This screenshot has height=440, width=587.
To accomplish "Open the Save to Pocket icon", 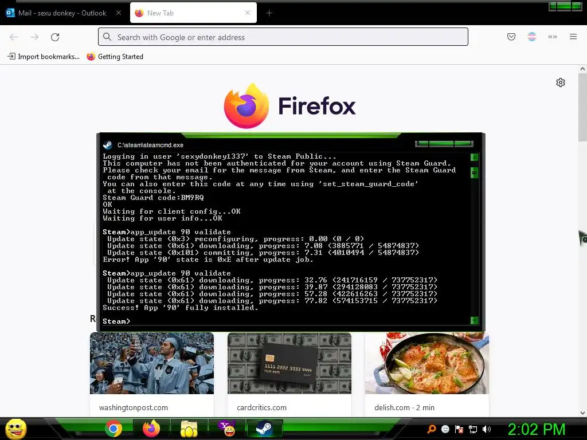I will (x=511, y=37).
